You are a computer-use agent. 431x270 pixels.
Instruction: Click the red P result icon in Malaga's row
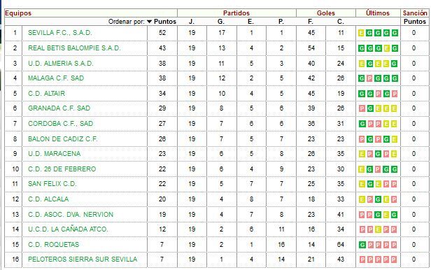pos(369,78)
